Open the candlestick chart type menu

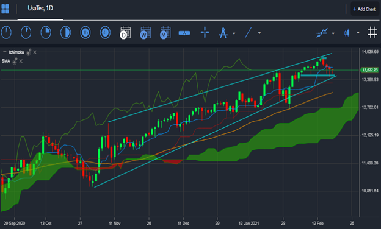[x=347, y=32]
